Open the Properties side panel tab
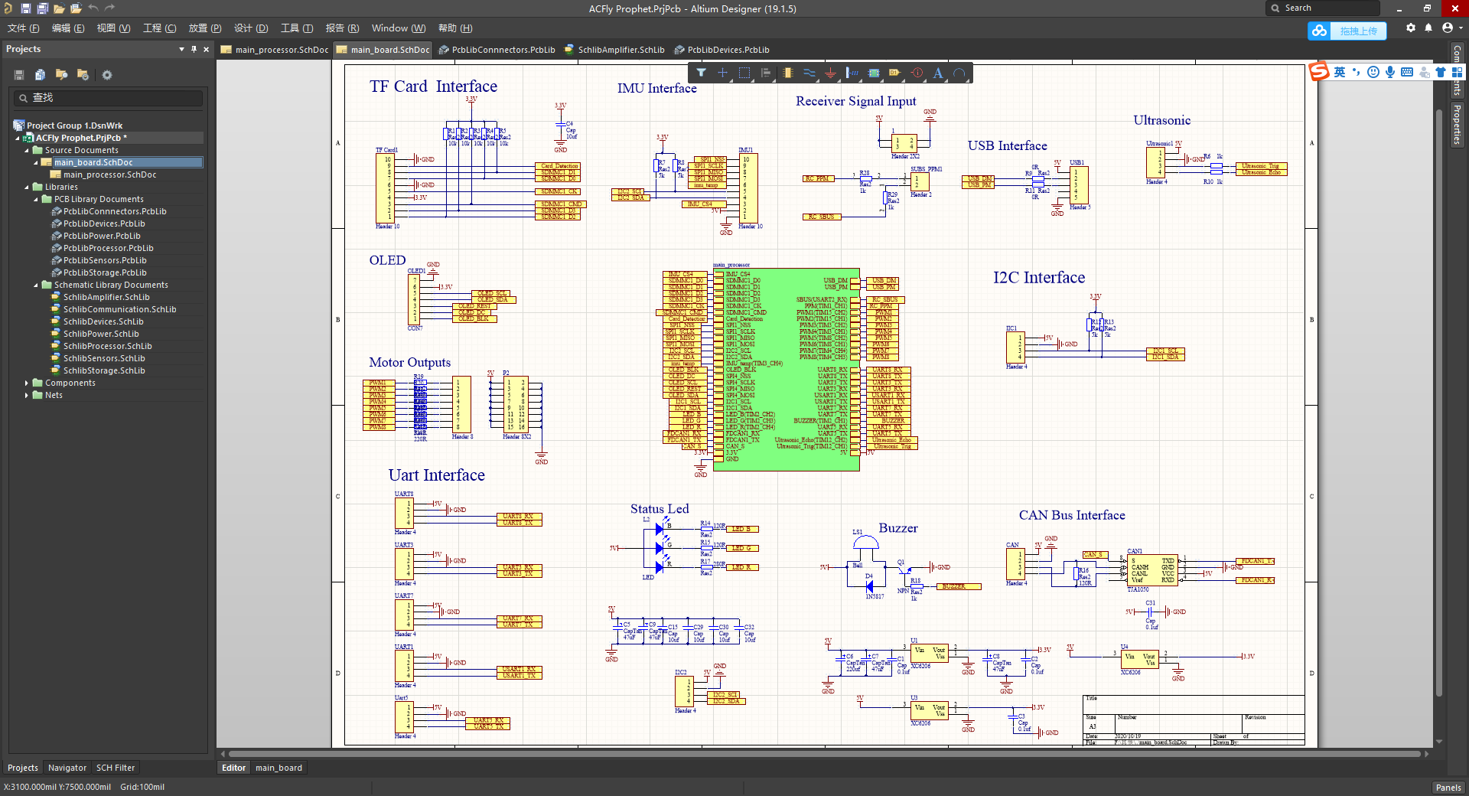The image size is (1469, 796). [x=1457, y=124]
